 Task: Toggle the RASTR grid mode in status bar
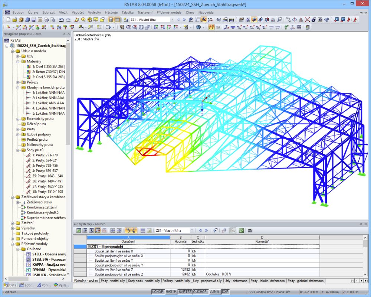[171, 292]
